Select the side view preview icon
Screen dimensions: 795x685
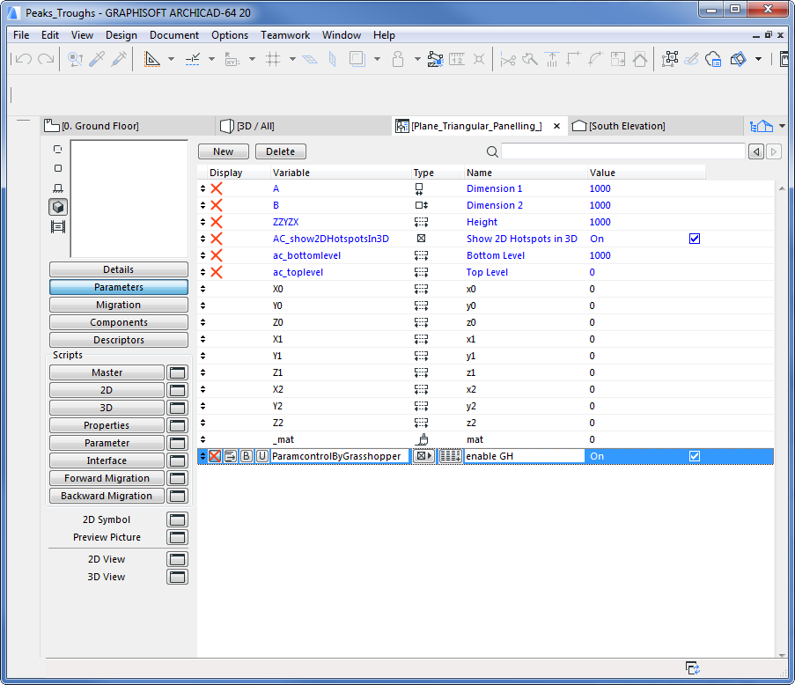[x=58, y=188]
